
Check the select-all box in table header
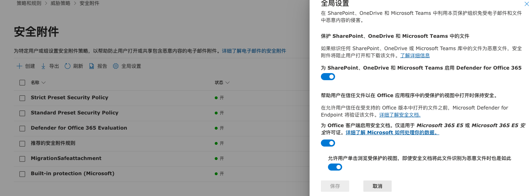pyautogui.click(x=22, y=83)
